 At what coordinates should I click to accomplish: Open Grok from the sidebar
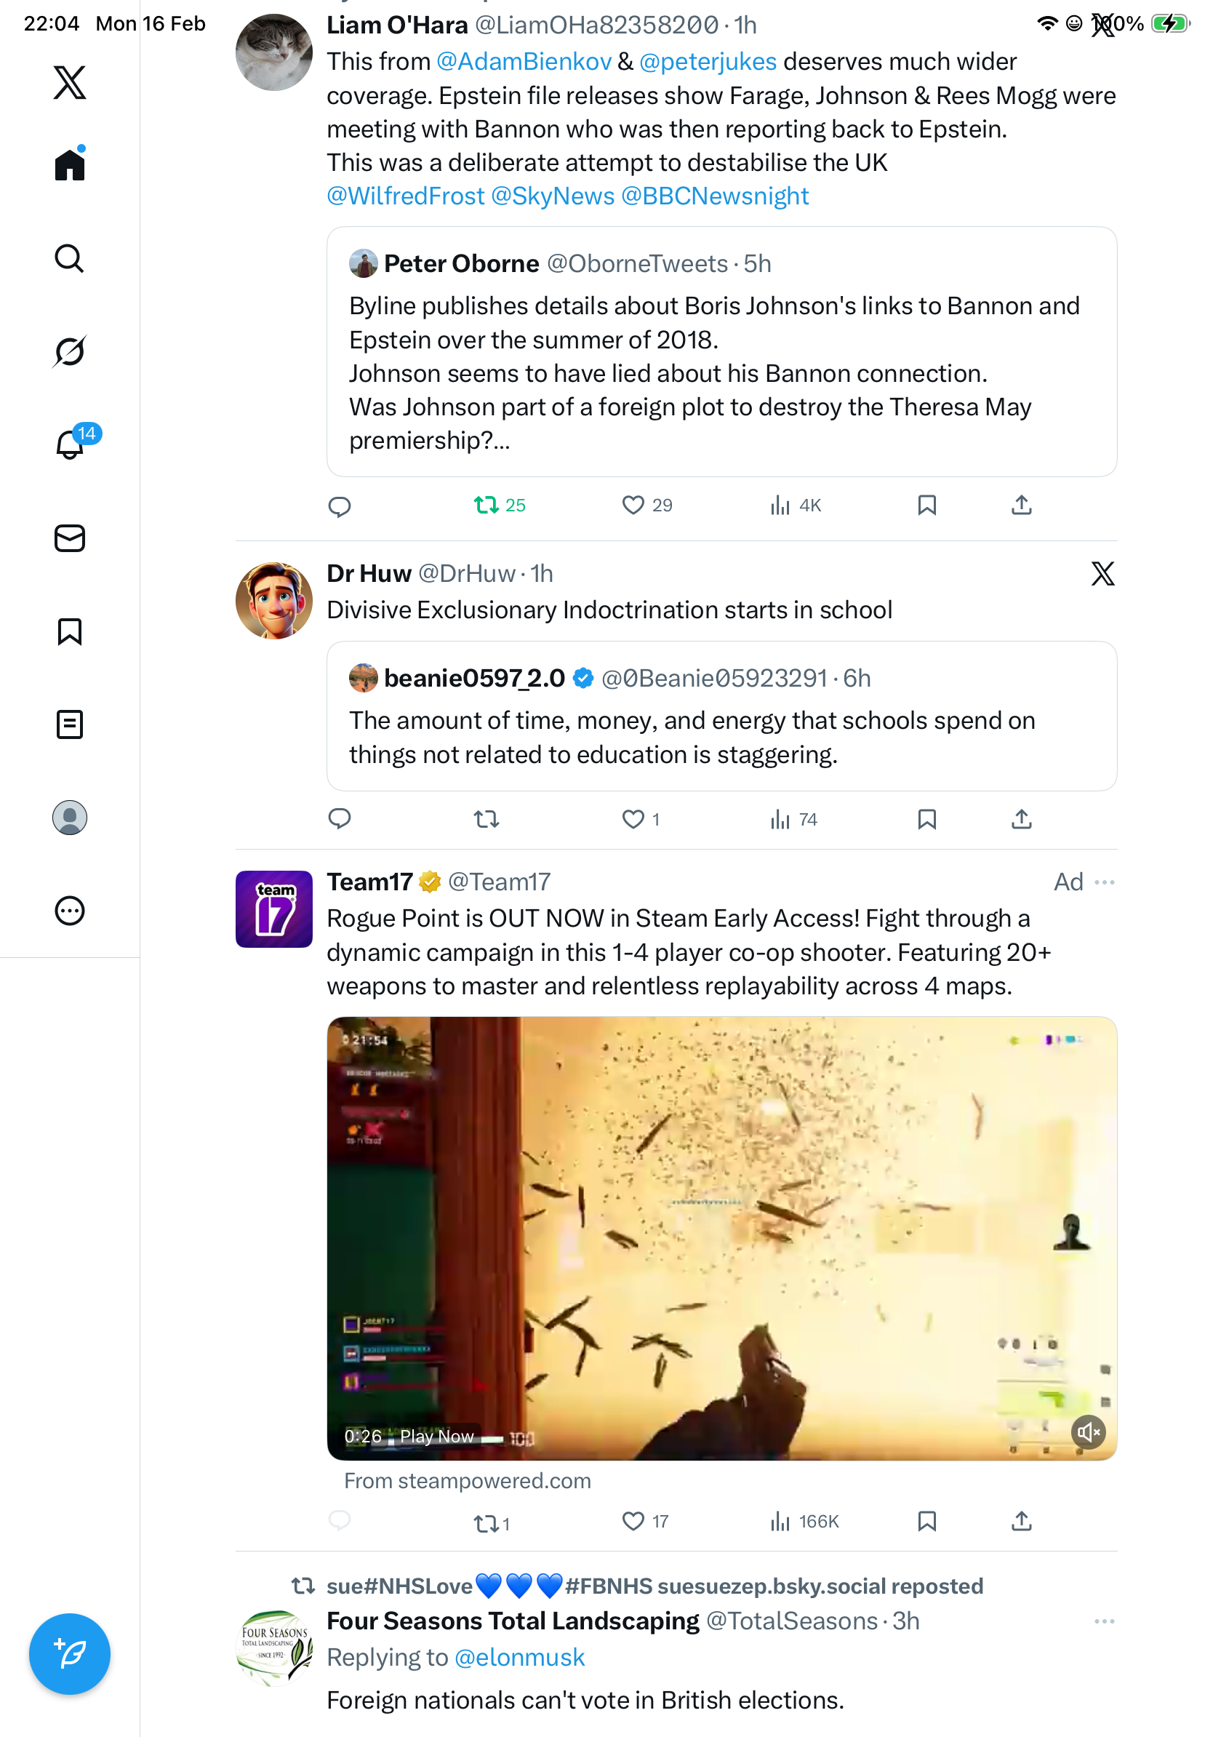pos(70,351)
